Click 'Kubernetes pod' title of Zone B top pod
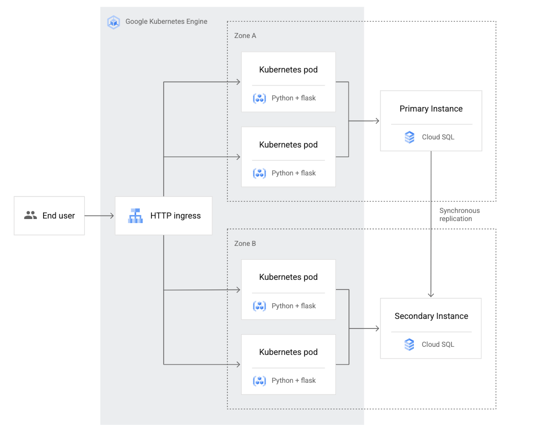Viewport: 533px width, 432px height. point(288,277)
